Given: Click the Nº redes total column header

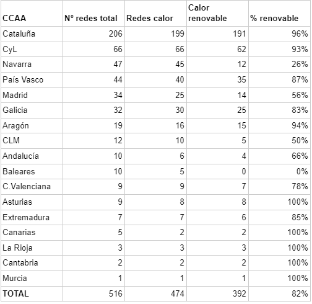Looking at the screenshot, I should click(93, 14).
